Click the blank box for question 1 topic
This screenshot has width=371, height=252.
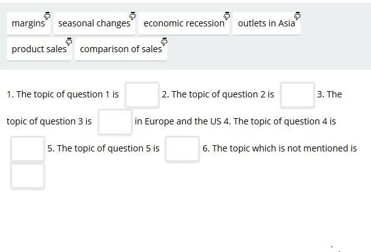coord(142,95)
